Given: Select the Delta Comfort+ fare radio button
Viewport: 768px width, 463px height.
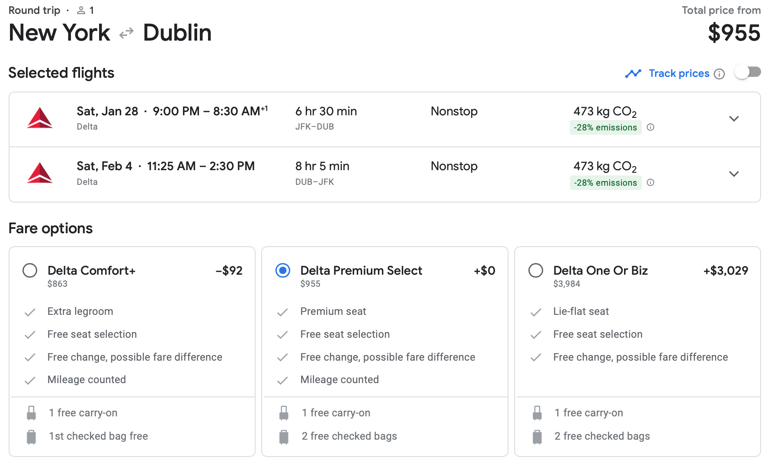Looking at the screenshot, I should 30,271.
